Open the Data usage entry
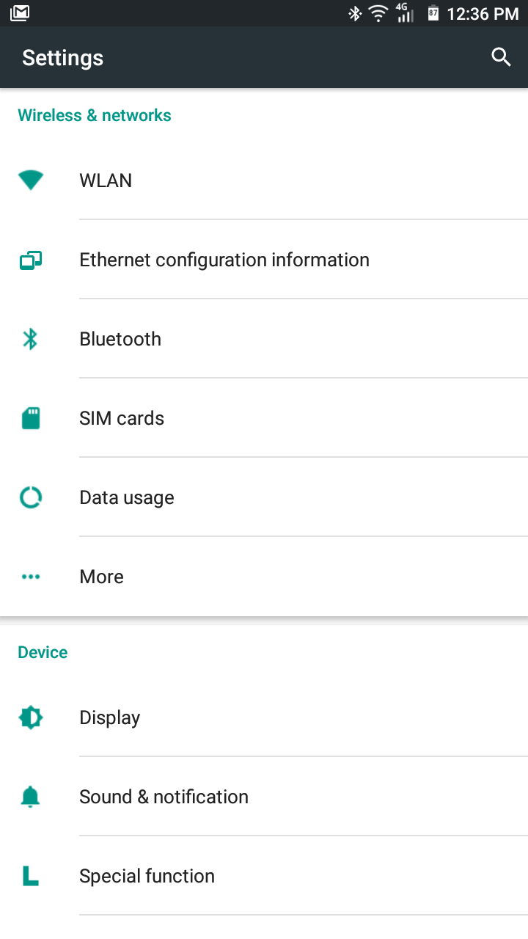 point(264,497)
